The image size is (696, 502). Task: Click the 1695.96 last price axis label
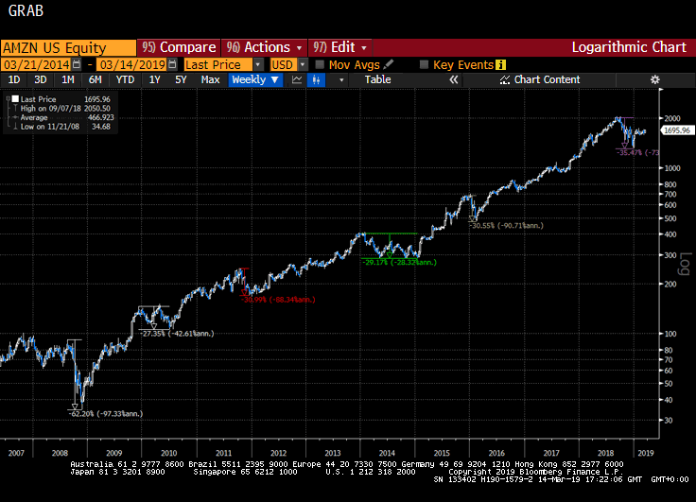point(677,130)
